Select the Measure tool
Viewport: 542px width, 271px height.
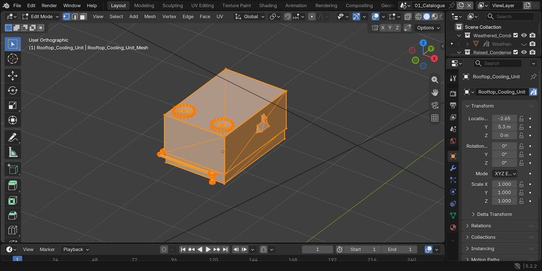(x=13, y=153)
